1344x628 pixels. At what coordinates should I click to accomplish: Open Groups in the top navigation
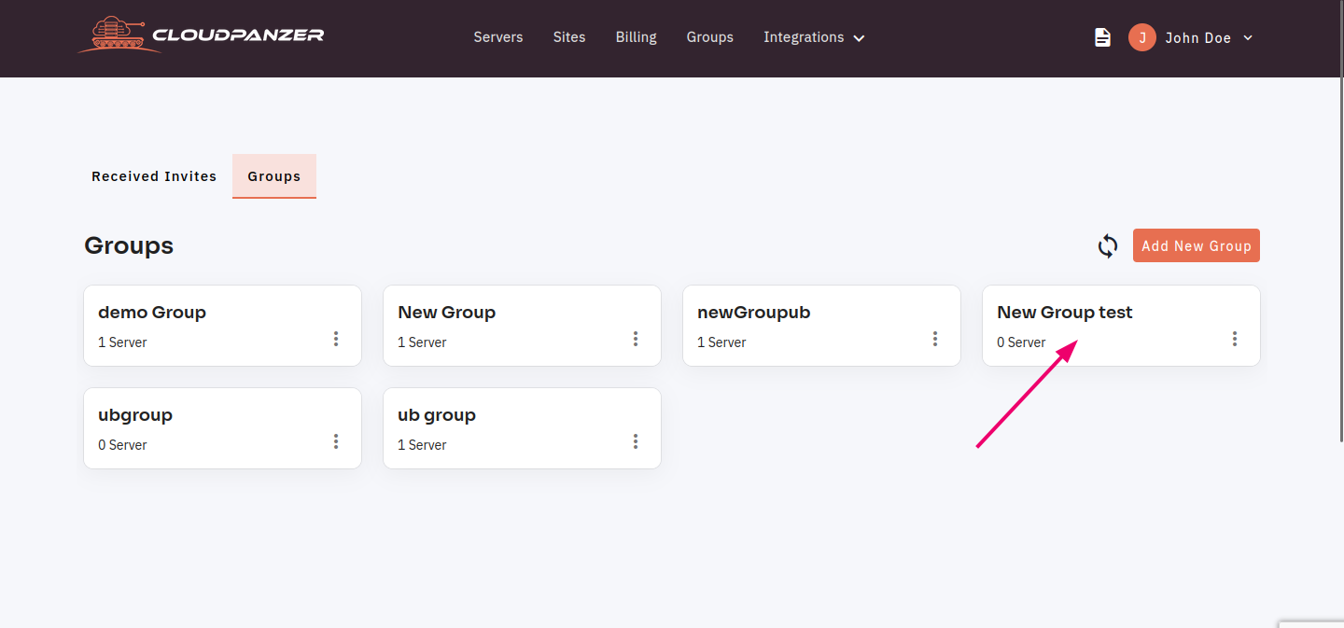pyautogui.click(x=710, y=37)
